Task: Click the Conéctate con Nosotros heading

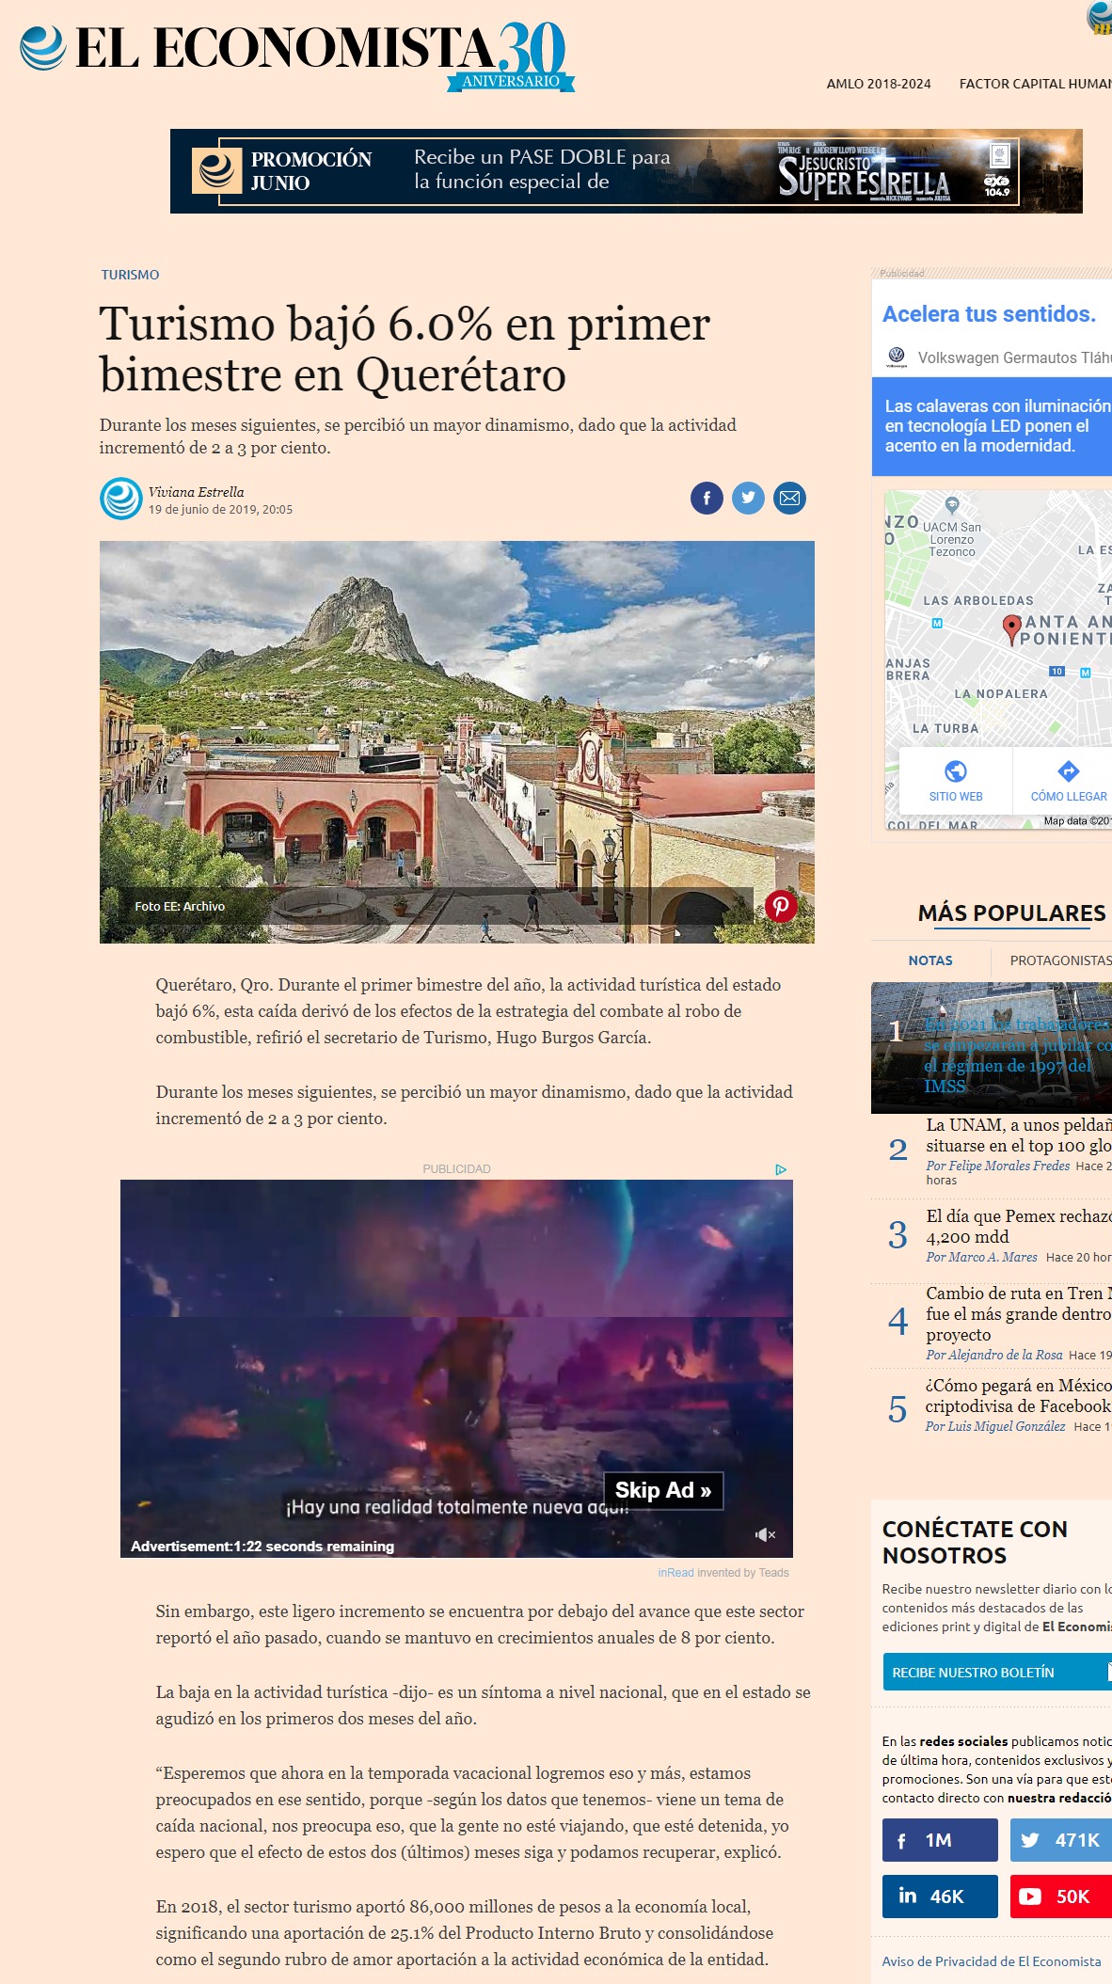Action: [975, 1542]
